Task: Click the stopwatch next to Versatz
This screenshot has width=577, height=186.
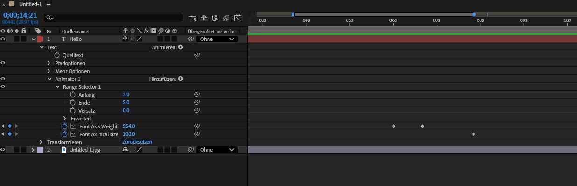Action: click(x=73, y=110)
